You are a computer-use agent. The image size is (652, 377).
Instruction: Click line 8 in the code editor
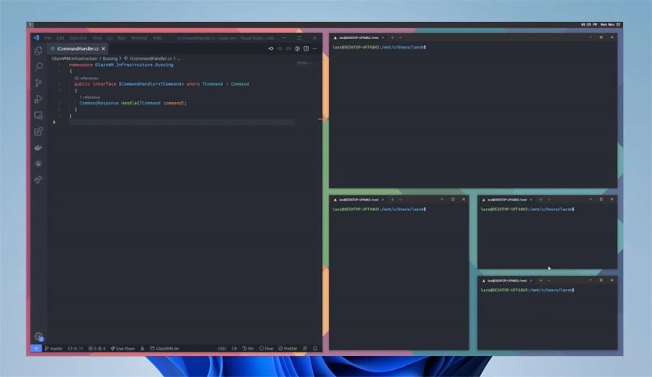coord(182,122)
